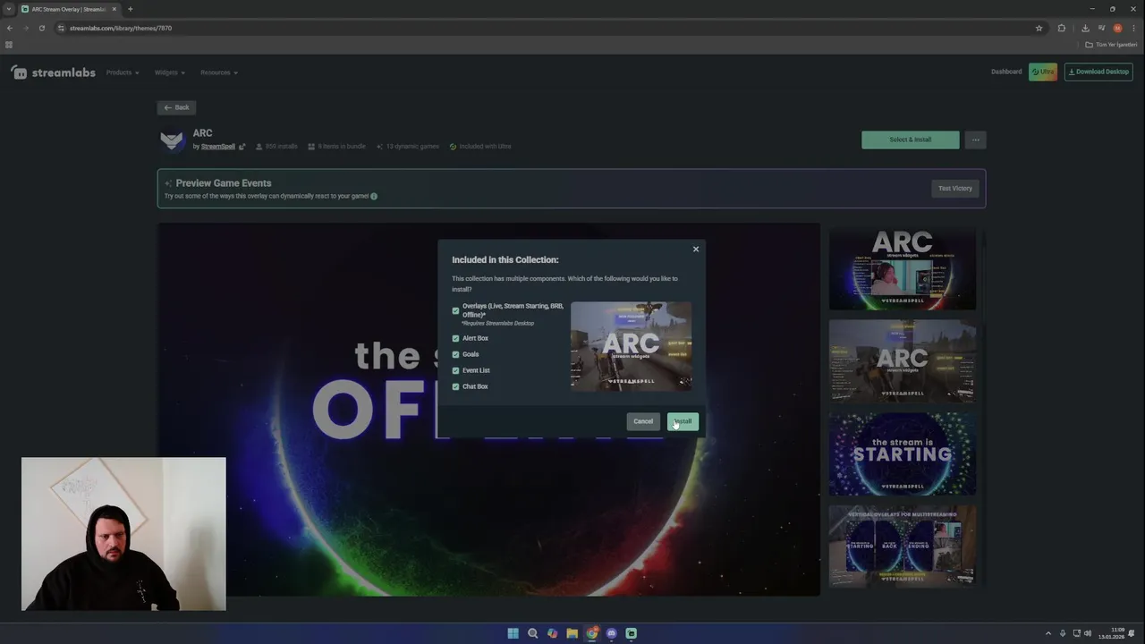Click the Included with Ultra text

[x=485, y=147]
